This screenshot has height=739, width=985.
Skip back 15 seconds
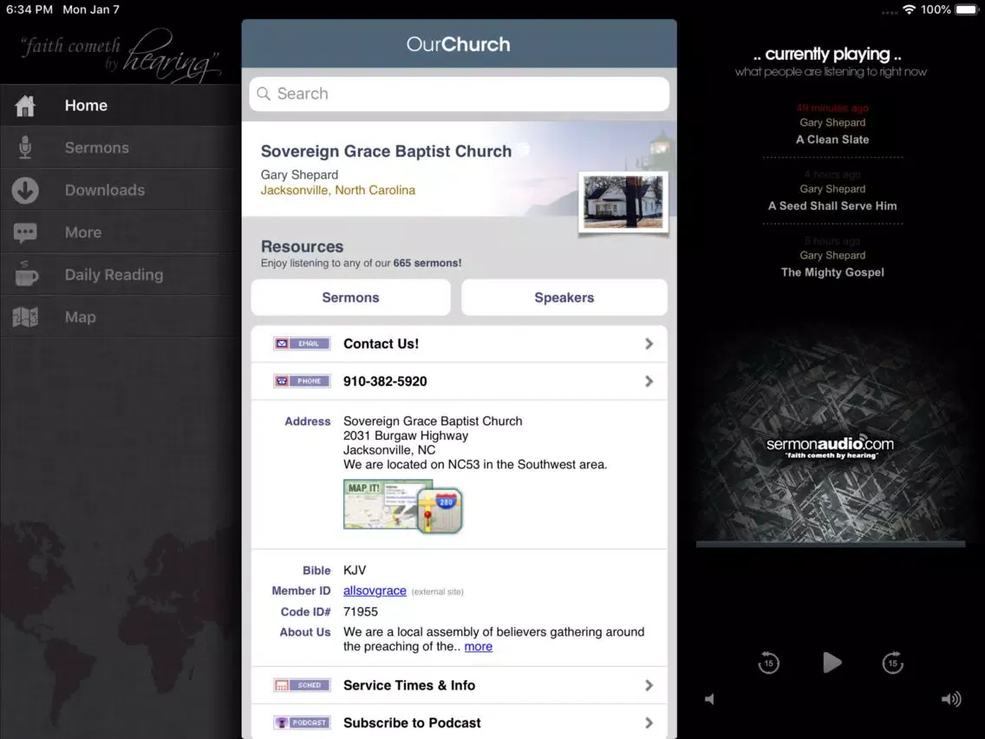pyautogui.click(x=768, y=663)
